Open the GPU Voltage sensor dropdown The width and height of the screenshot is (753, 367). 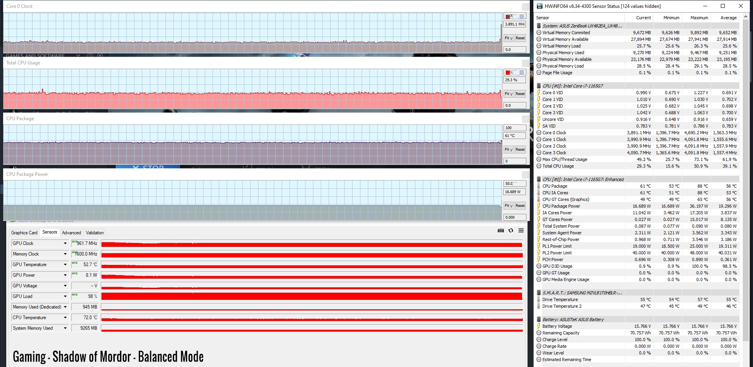tap(65, 286)
